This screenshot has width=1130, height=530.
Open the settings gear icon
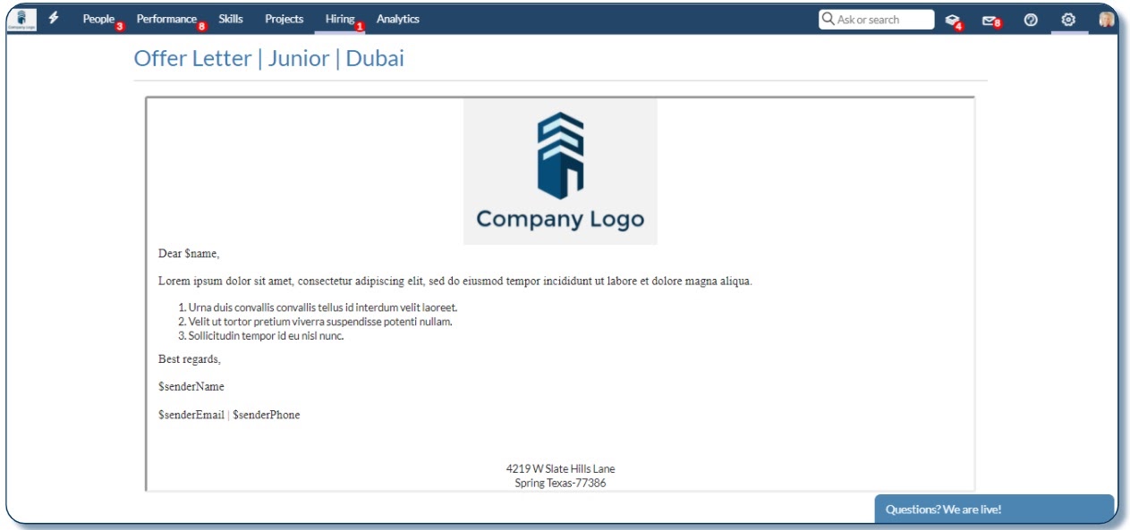[1066, 19]
